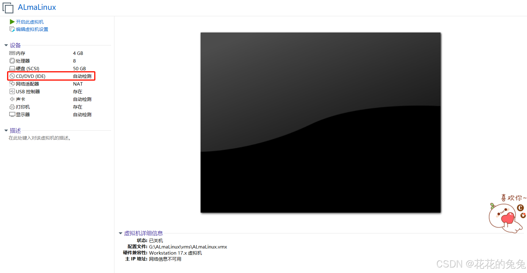
Task: Open the 打印机 printer row
Action: [x=51, y=107]
